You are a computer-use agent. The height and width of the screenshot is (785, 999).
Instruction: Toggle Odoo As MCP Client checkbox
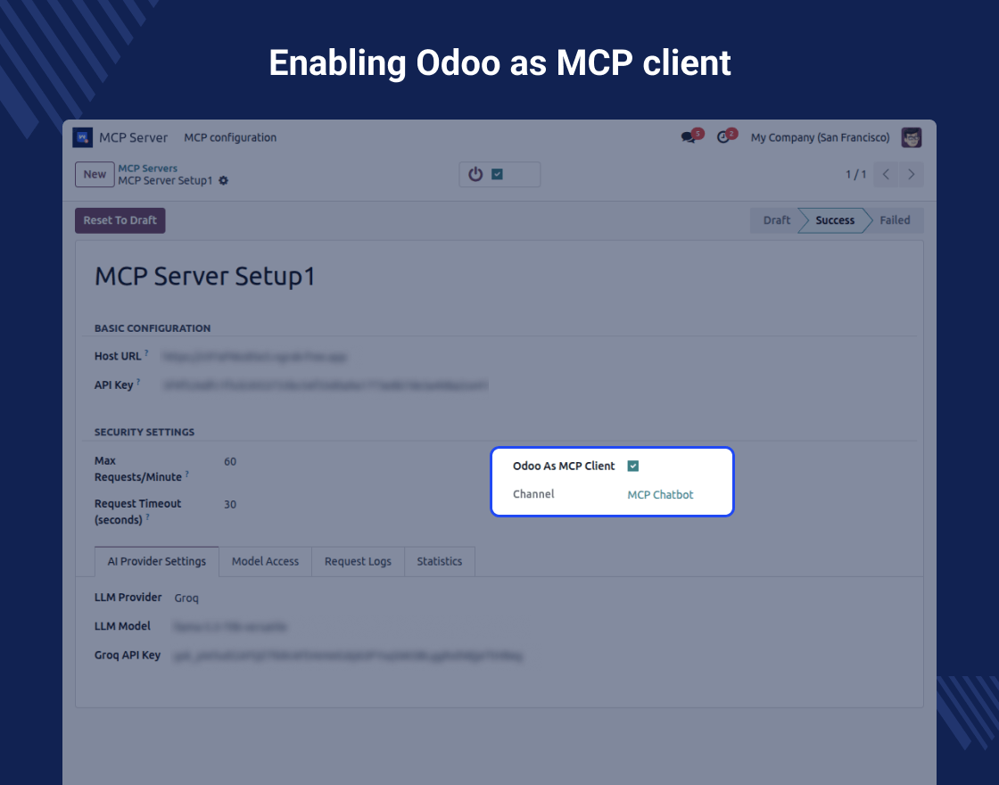coord(632,467)
